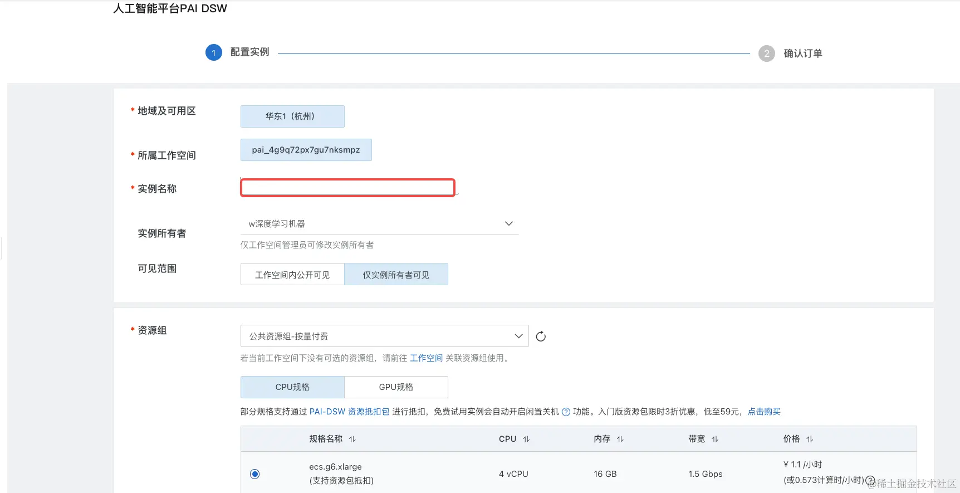Select the ecs.g6.xlarge radio button
The height and width of the screenshot is (493, 960).
(x=255, y=474)
